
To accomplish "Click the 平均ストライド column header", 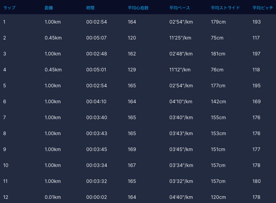I will 225,8.
